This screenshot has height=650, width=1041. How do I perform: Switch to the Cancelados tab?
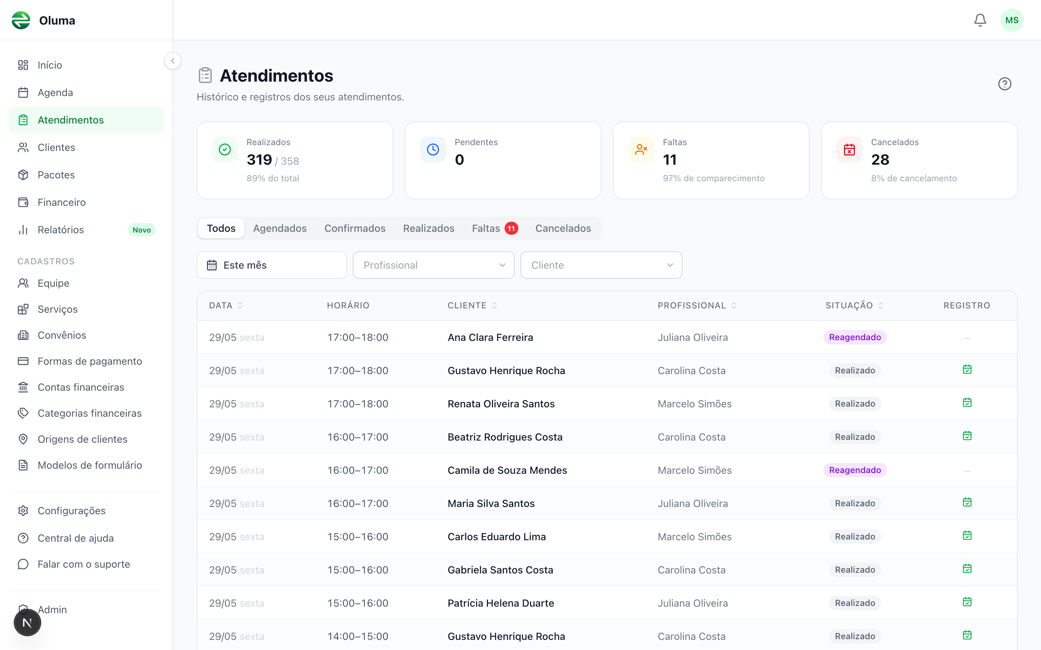click(x=563, y=228)
